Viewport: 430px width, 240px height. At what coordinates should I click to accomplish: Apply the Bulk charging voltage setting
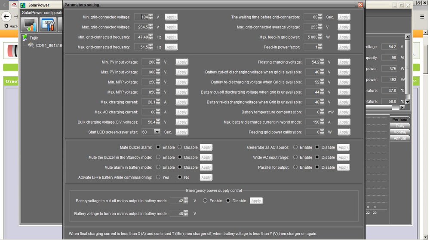click(x=182, y=122)
